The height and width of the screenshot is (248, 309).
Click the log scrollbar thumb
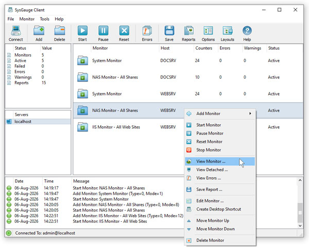tap(300, 213)
